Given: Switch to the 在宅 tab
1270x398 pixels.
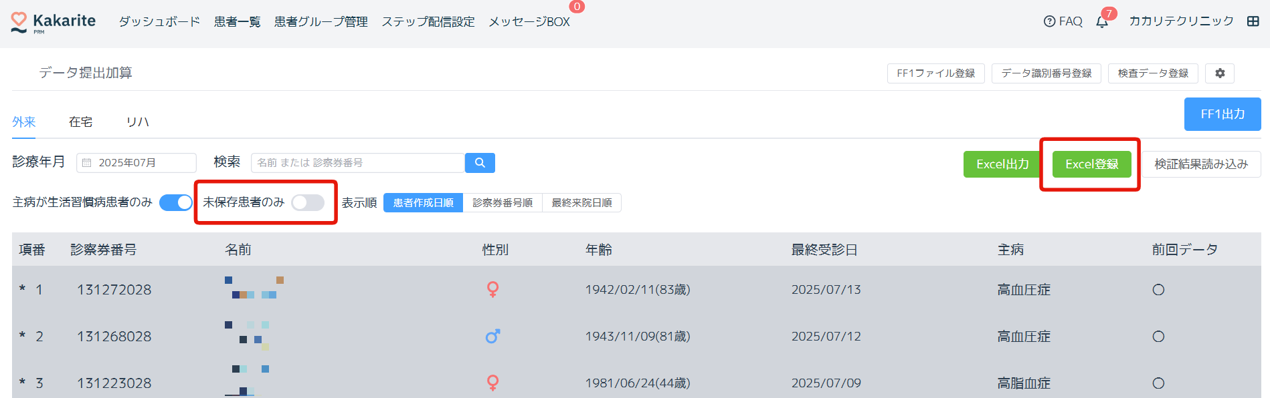Looking at the screenshot, I should pos(80,122).
